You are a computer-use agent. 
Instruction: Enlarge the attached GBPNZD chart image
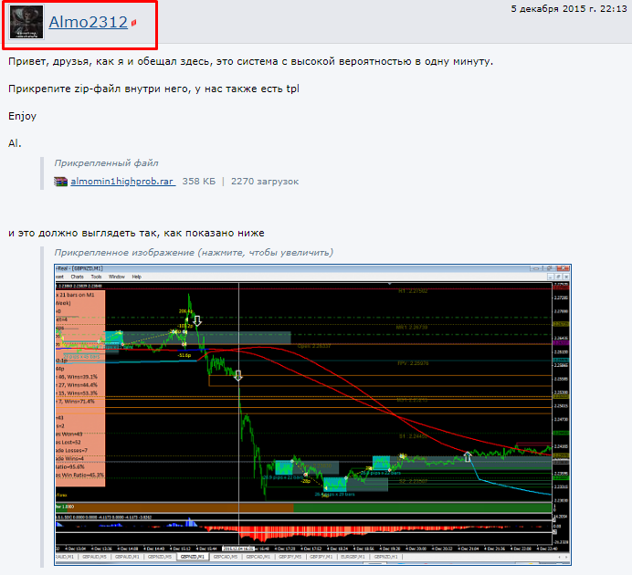[312, 414]
